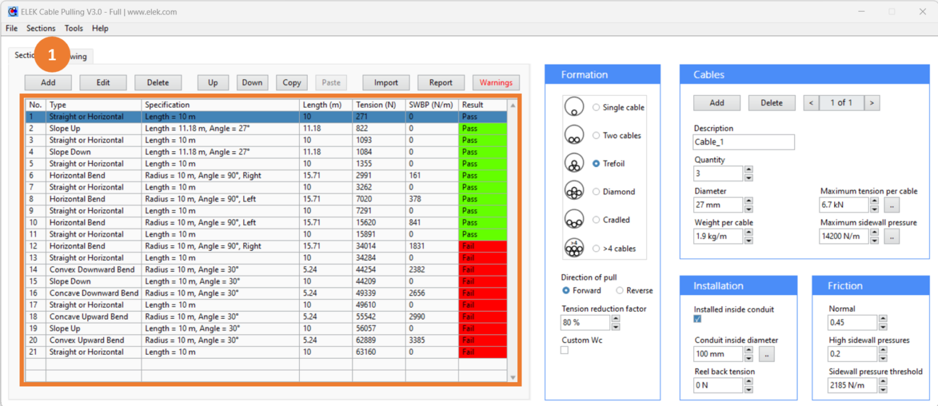The height and width of the screenshot is (406, 938).
Task: Select the Single cable formation icon
Action: point(574,107)
